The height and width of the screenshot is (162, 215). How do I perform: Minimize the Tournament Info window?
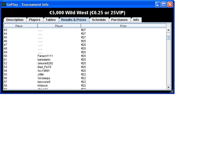pyautogui.click(x=158, y=4)
